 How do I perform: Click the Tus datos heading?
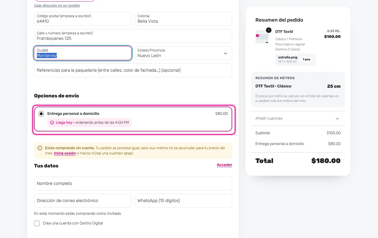click(46, 166)
